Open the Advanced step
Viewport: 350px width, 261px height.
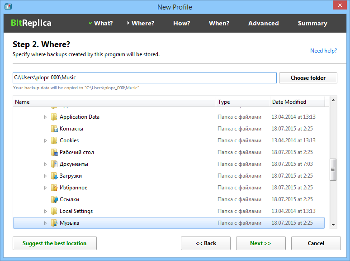coord(263,23)
